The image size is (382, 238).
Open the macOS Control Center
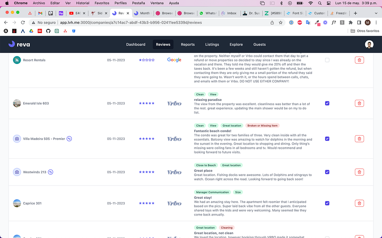329,3
